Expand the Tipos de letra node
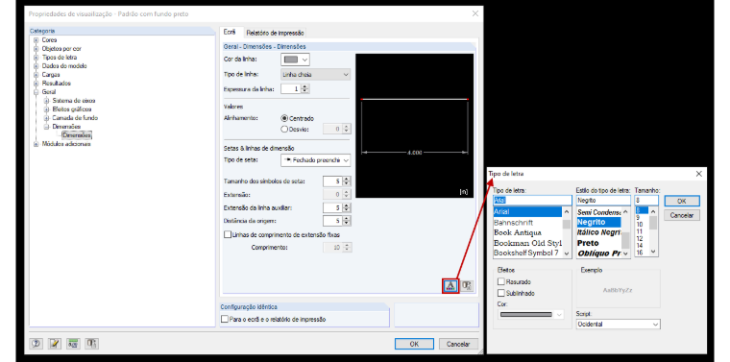 36,58
